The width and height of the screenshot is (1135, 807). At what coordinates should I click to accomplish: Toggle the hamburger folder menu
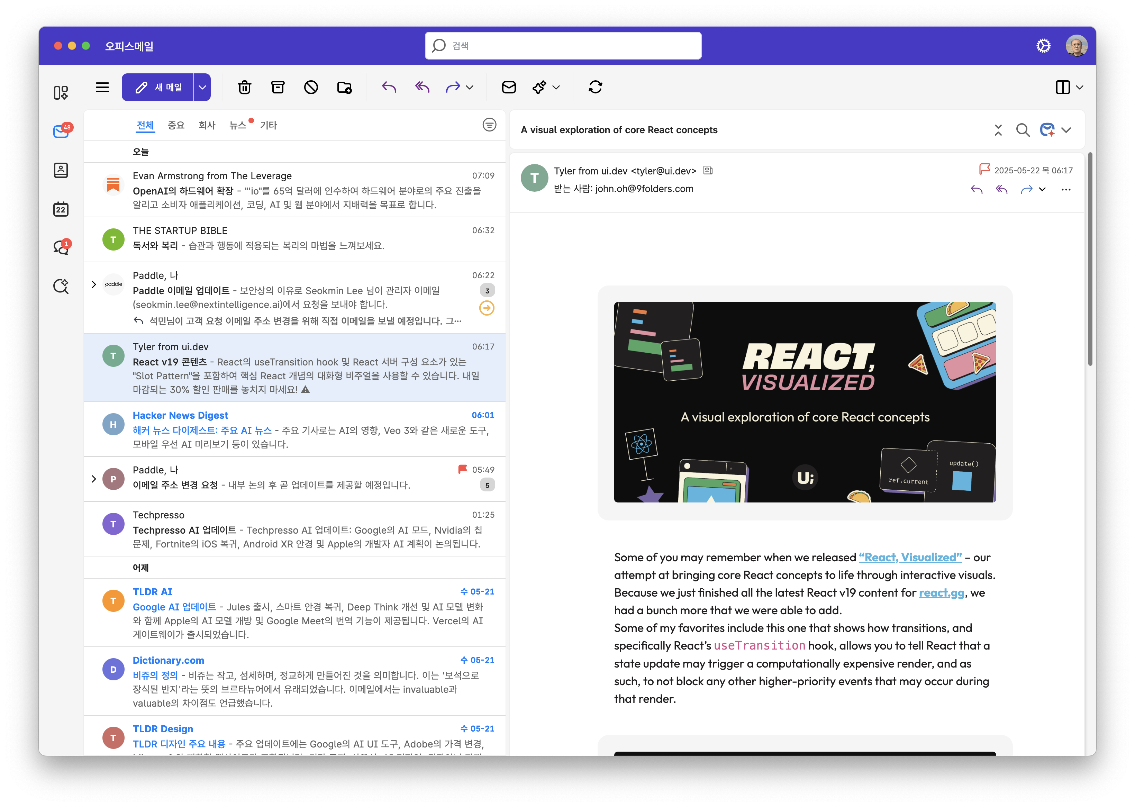[x=102, y=88]
